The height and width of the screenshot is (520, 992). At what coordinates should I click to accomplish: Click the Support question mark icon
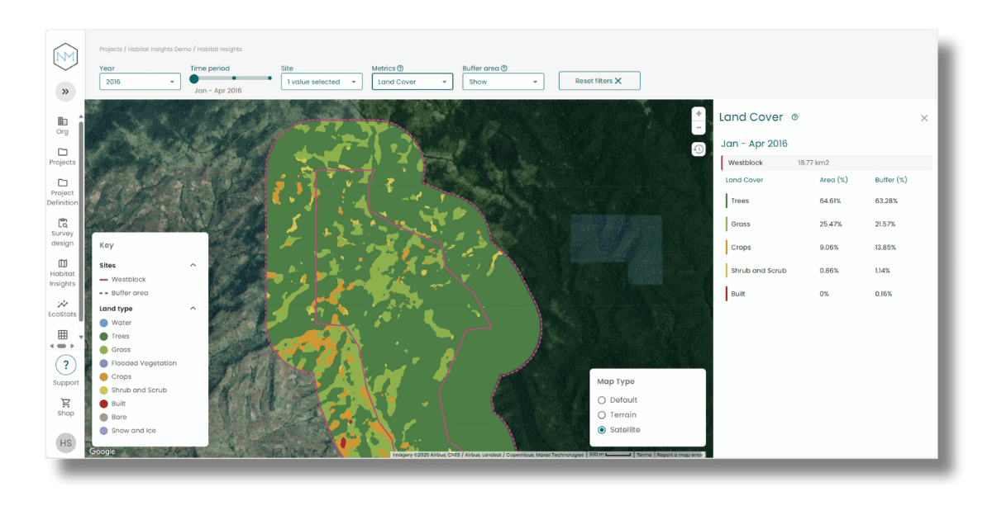pos(66,365)
